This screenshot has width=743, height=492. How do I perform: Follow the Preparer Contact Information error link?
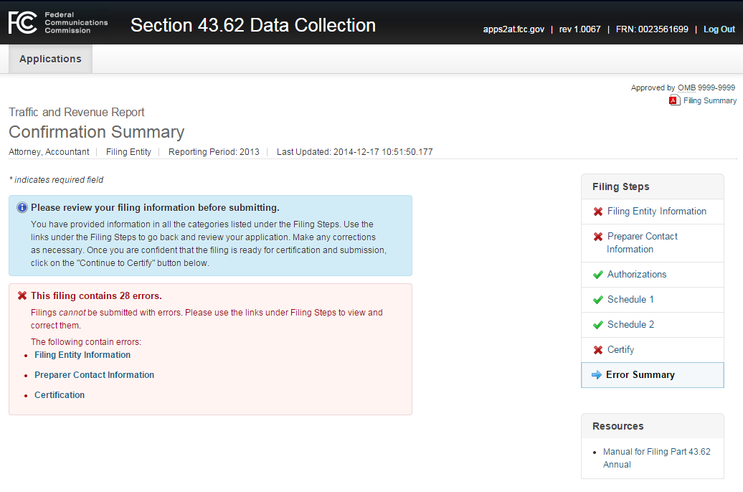[x=94, y=375]
